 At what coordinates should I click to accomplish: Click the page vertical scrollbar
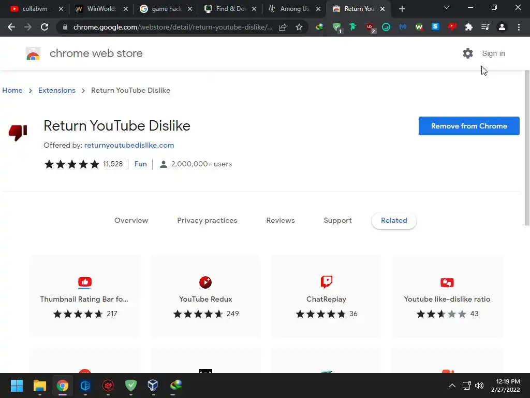pos(527,148)
